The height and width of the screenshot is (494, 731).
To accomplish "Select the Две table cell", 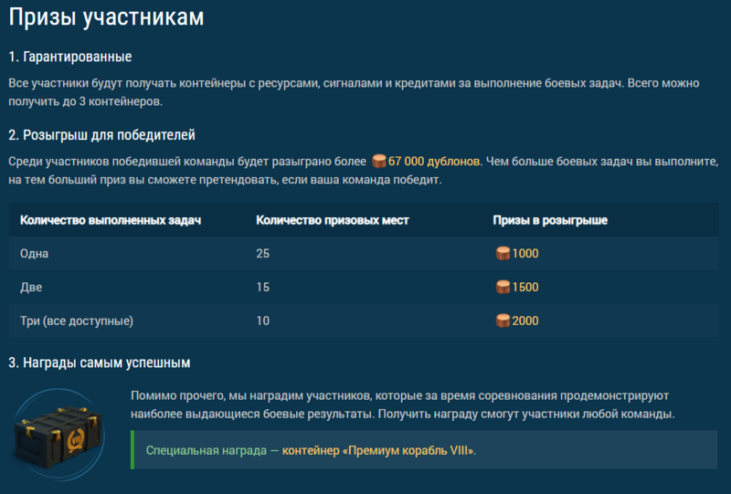I will click(31, 287).
